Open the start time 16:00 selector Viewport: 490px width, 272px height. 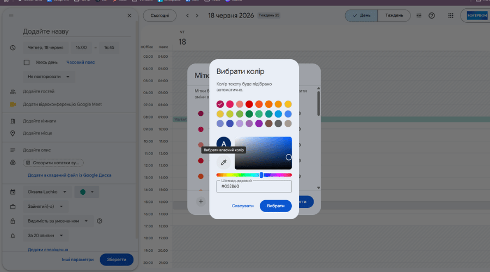coord(81,48)
